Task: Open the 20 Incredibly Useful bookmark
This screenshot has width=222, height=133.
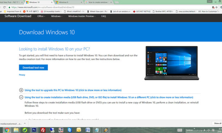Action: [x=51, y=11]
